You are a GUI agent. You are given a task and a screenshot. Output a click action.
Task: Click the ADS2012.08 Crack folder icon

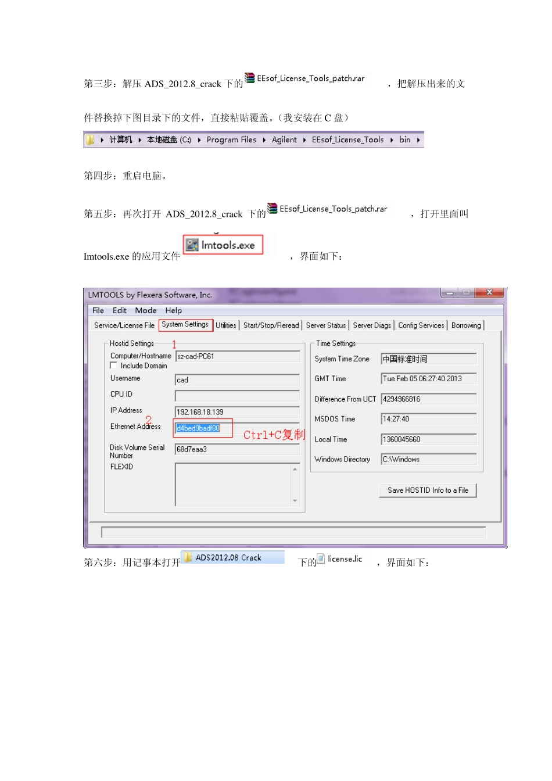click(188, 557)
